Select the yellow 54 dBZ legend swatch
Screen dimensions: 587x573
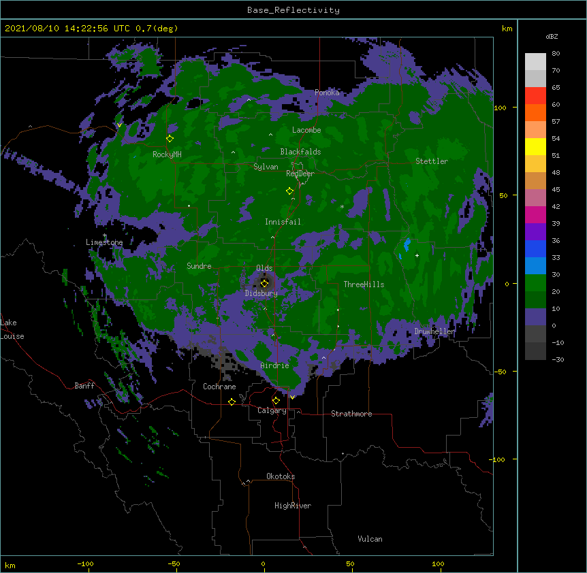coord(535,146)
